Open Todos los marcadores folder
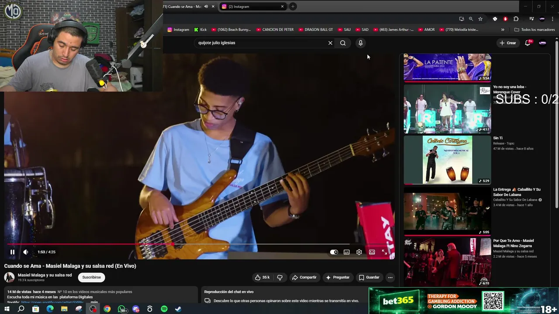The height and width of the screenshot is (314, 559). coord(535,30)
